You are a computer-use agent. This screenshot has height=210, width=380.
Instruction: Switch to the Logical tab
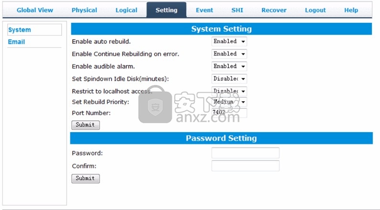(x=126, y=10)
